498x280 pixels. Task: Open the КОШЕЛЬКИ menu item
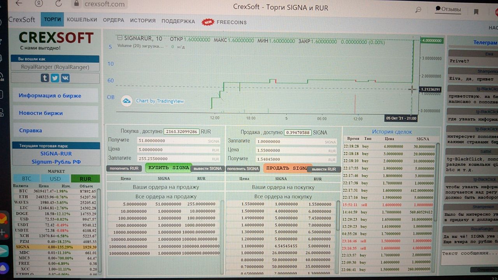pos(82,20)
